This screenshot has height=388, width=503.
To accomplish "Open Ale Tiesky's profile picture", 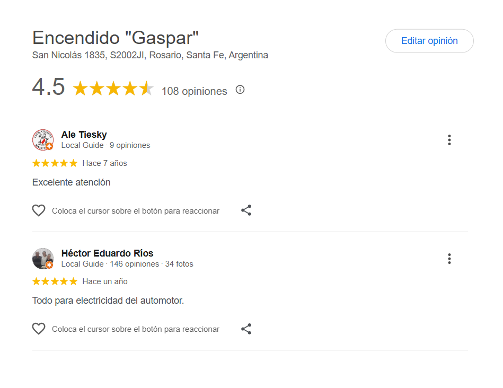I will point(42,140).
